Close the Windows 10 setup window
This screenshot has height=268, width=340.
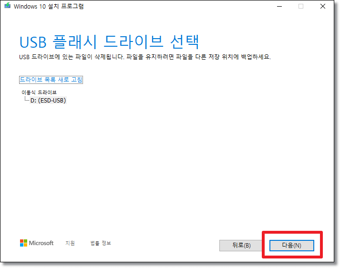(x=323, y=6)
